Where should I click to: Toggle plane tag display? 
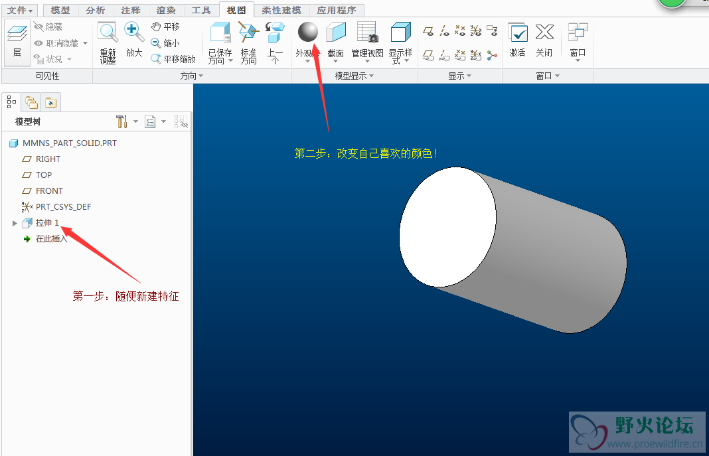click(429, 56)
